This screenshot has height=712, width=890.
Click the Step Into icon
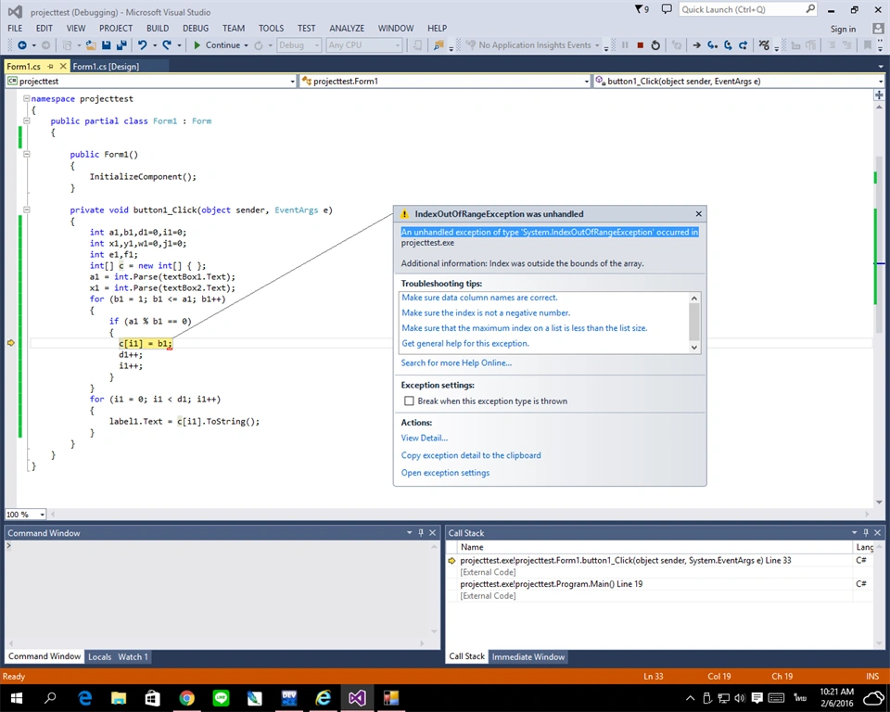tap(712, 45)
